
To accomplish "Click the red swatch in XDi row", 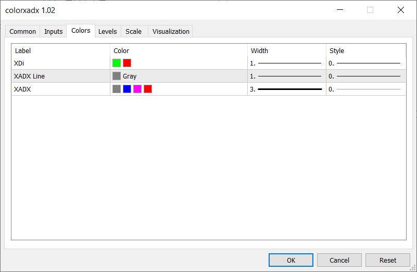I will click(127, 63).
